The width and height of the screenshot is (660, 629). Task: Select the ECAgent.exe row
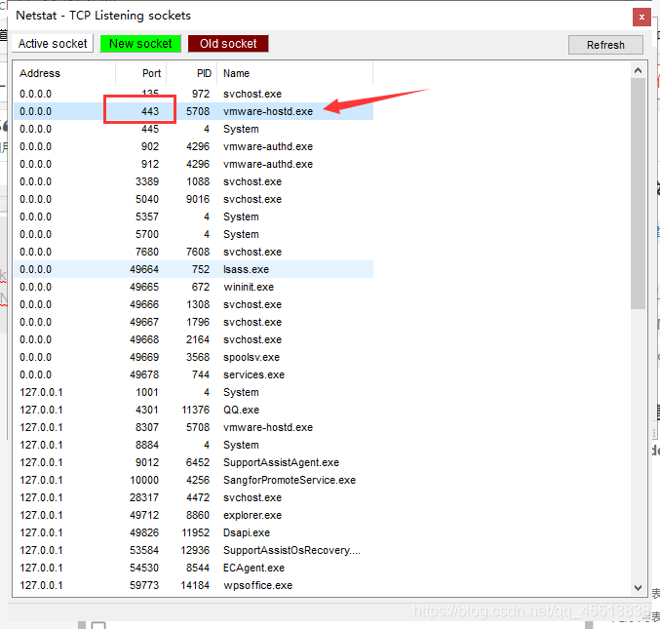pos(194,568)
